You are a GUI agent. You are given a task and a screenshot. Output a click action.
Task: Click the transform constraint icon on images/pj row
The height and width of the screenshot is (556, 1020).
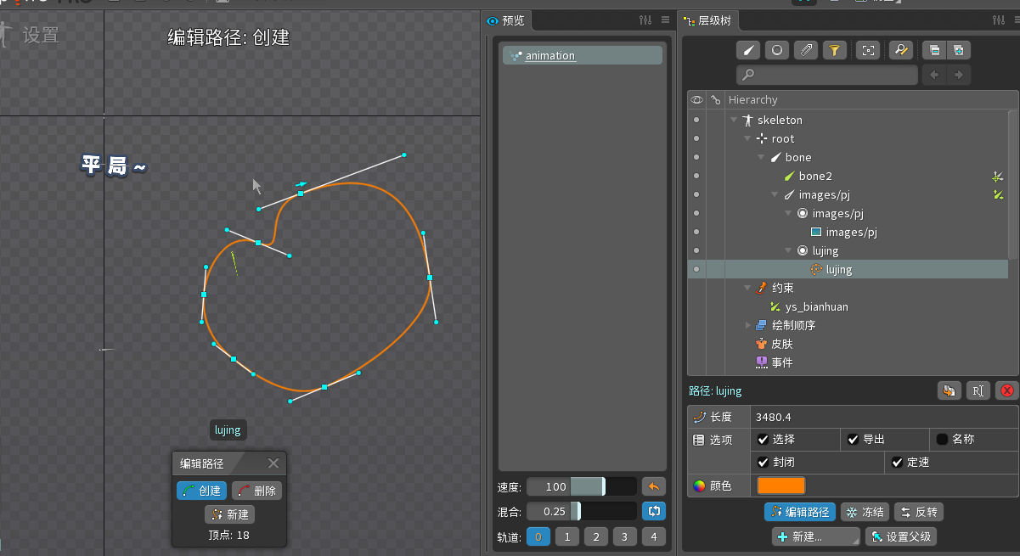998,195
